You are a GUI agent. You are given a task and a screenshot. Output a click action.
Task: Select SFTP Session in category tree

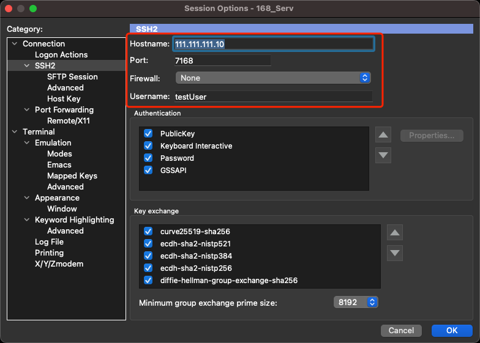pos(72,76)
